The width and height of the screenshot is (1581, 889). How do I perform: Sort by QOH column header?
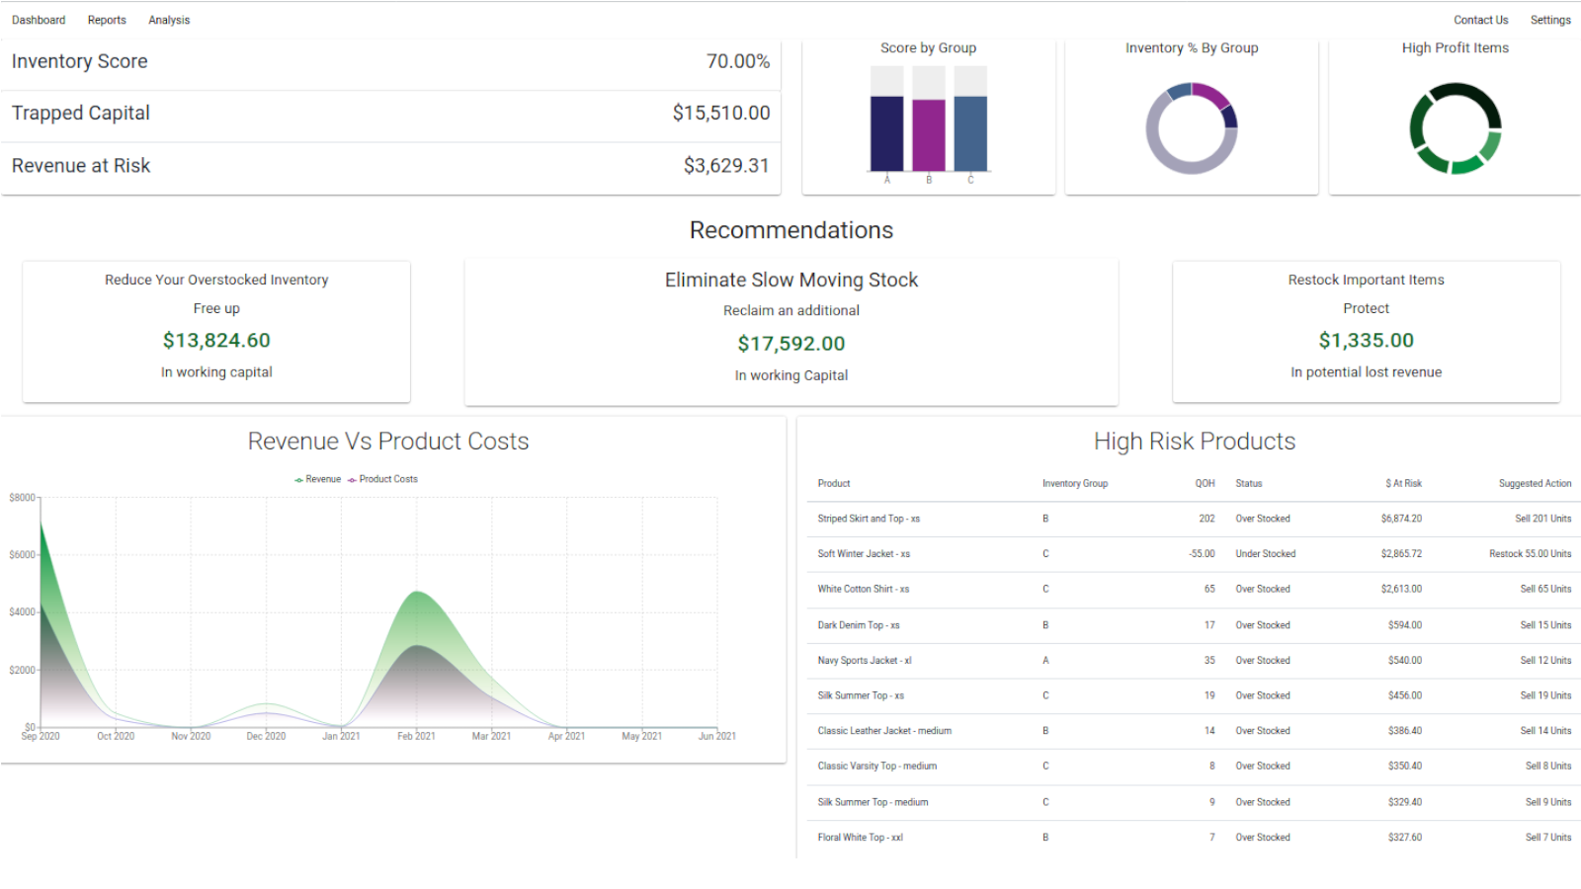click(x=1205, y=484)
